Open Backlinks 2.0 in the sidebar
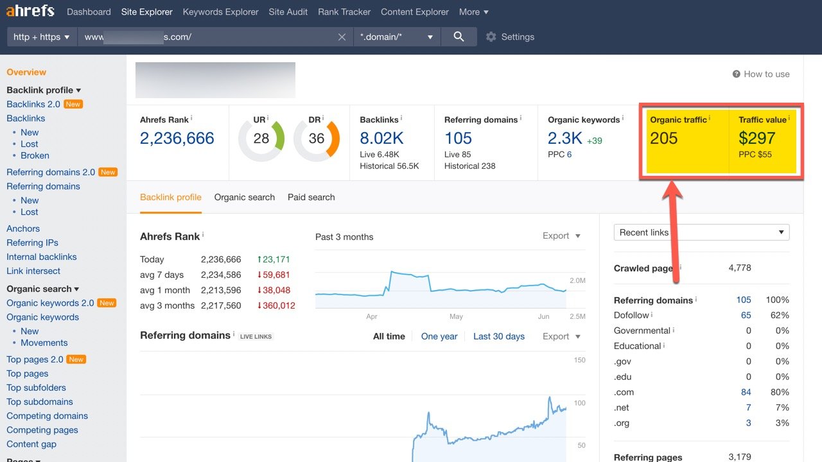This screenshot has height=462, width=822. pos(33,104)
